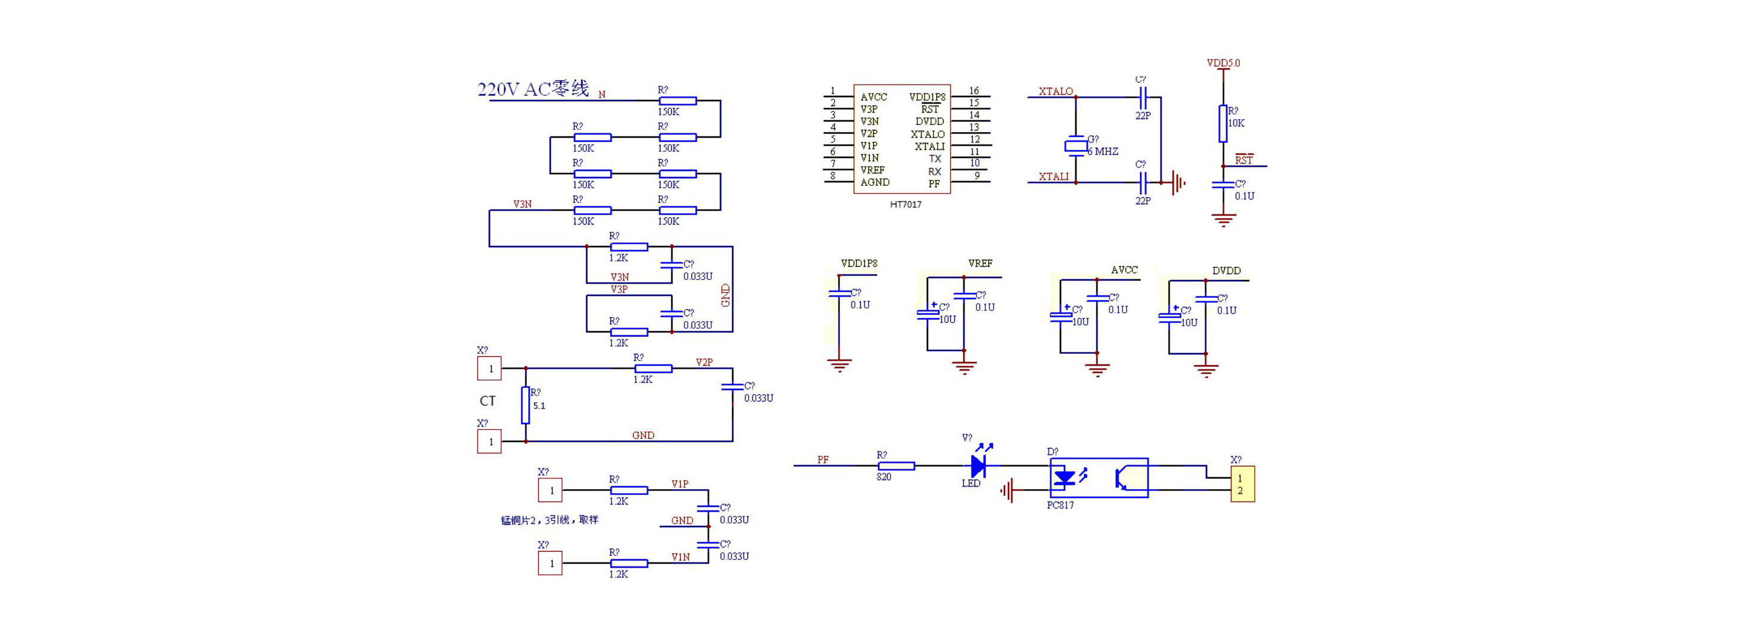This screenshot has width=1737, height=635.
Task: Click the V1N net label
Action: pos(680,557)
